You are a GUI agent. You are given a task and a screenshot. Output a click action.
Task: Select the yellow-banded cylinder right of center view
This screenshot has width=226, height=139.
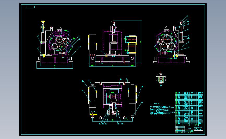pos(132,45)
